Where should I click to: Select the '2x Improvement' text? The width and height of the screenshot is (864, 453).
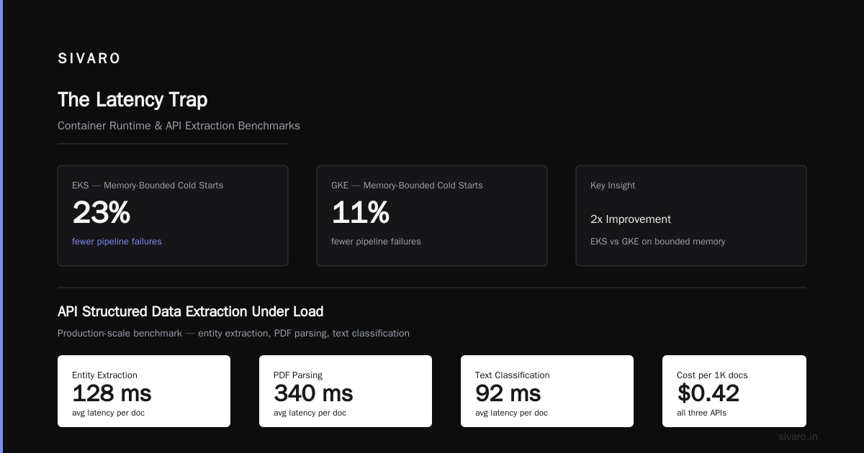631,219
